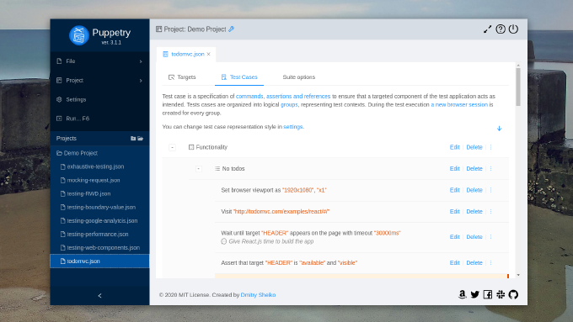Open more options for Assert that target row
This screenshot has height=322, width=573.
pos(490,262)
